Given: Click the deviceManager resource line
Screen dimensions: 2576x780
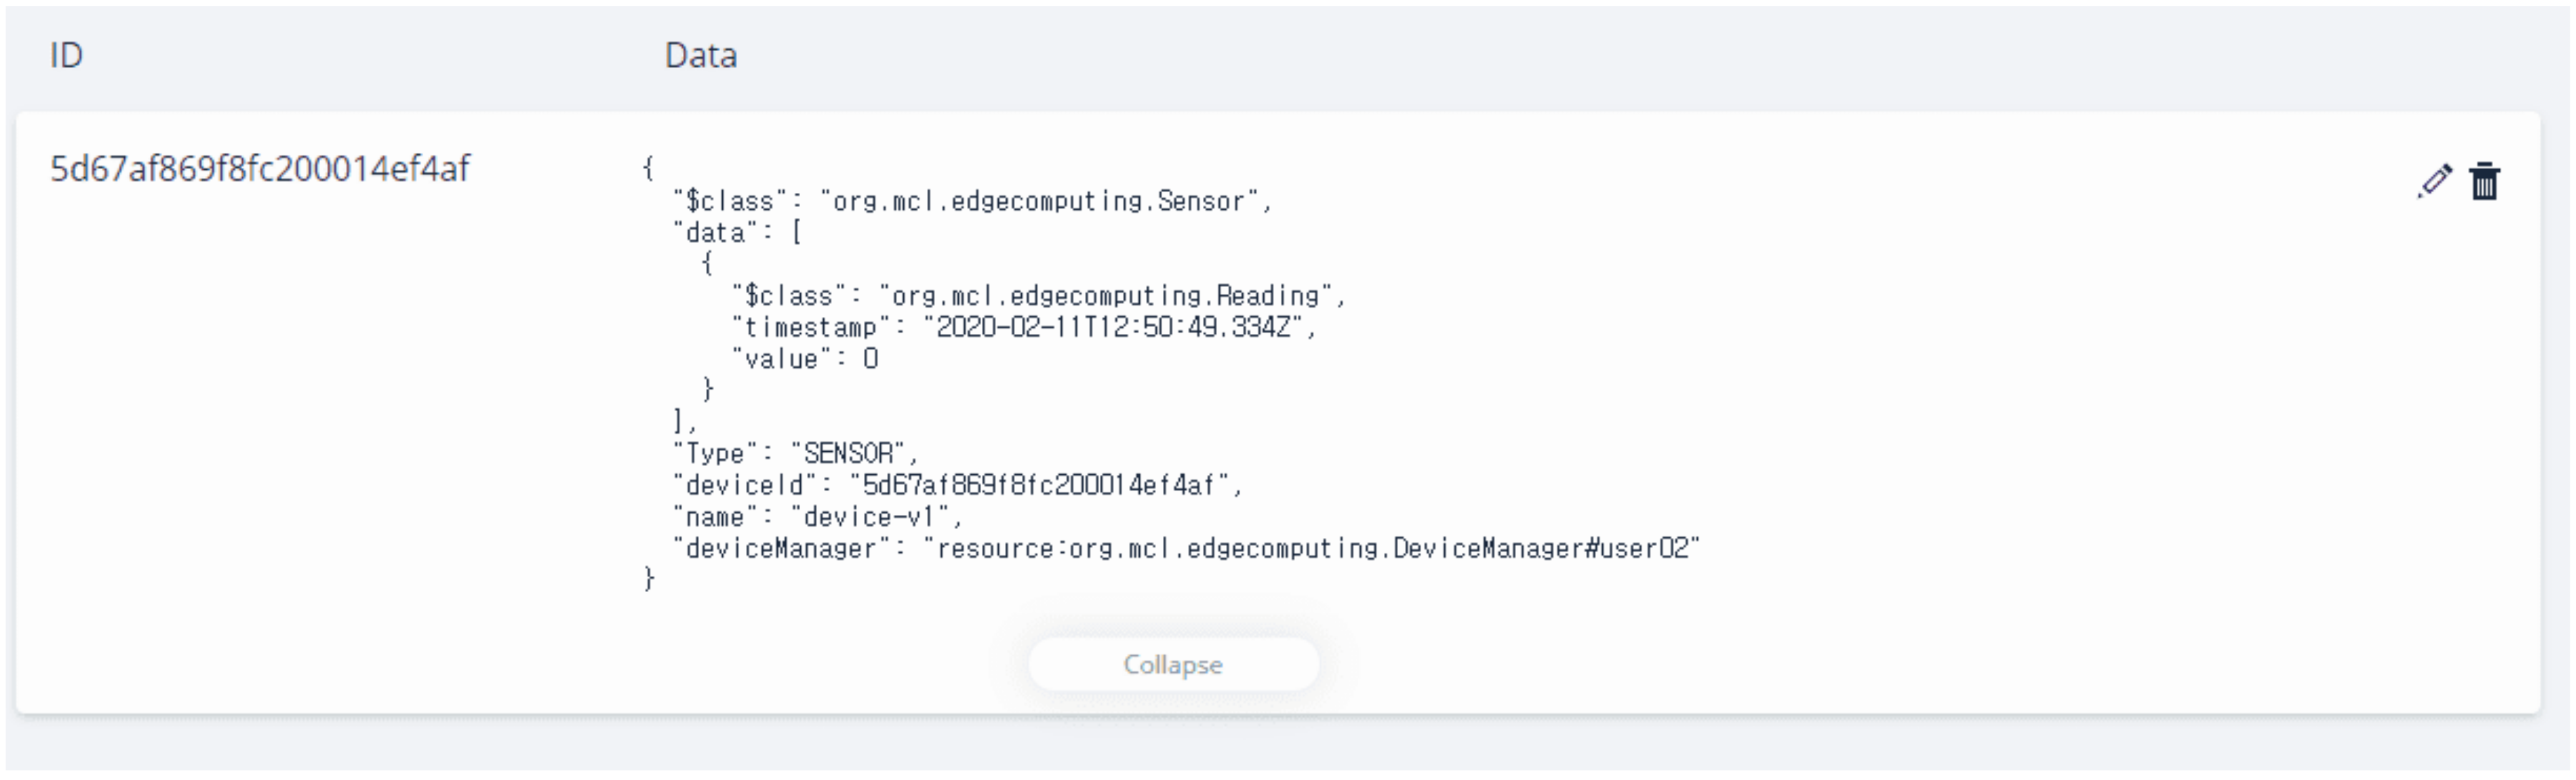Looking at the screenshot, I should [x=1186, y=548].
